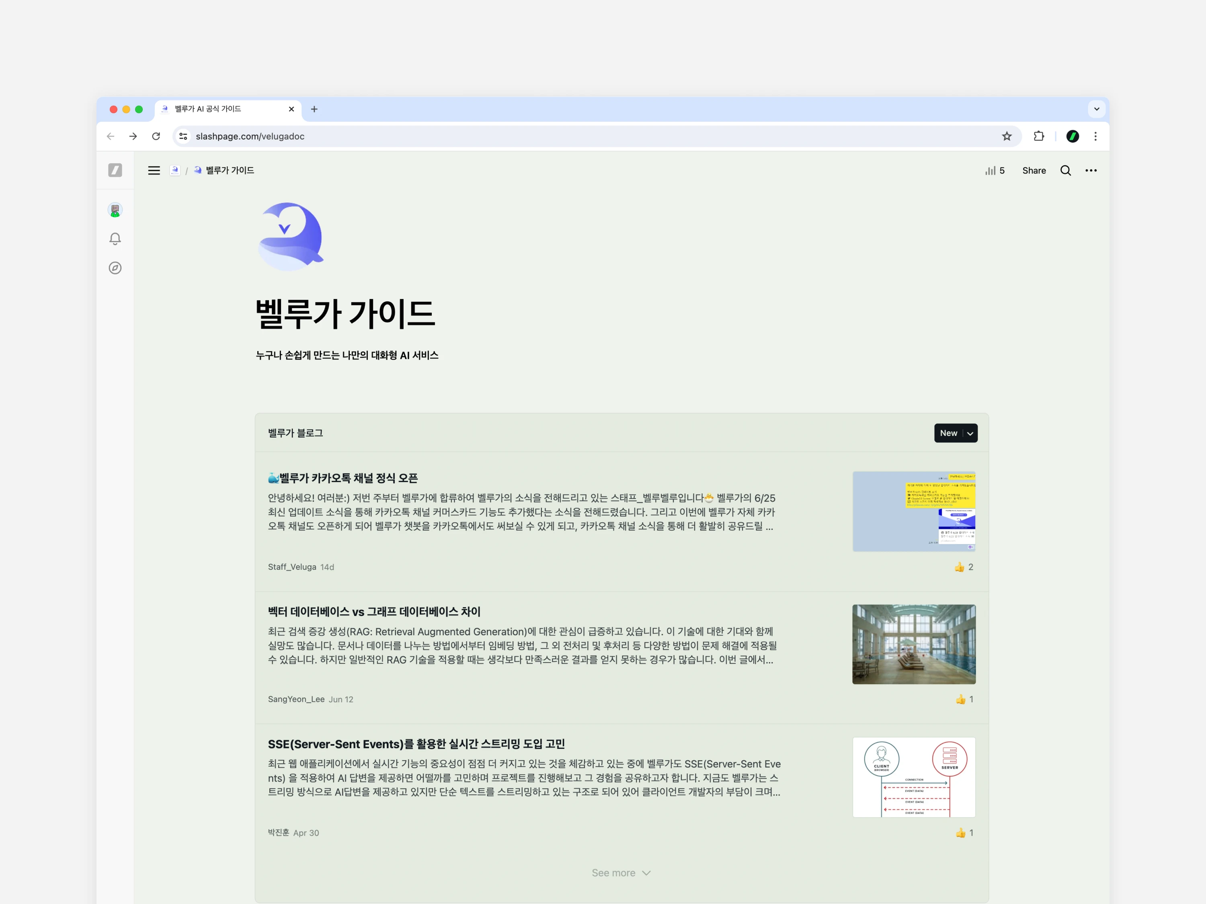Click author SangYeon_Lee

296,699
